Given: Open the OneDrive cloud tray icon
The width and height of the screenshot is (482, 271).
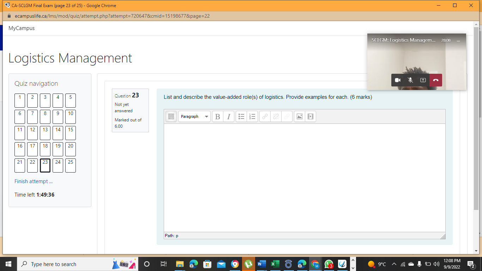Looking at the screenshot, I should coord(411,264).
